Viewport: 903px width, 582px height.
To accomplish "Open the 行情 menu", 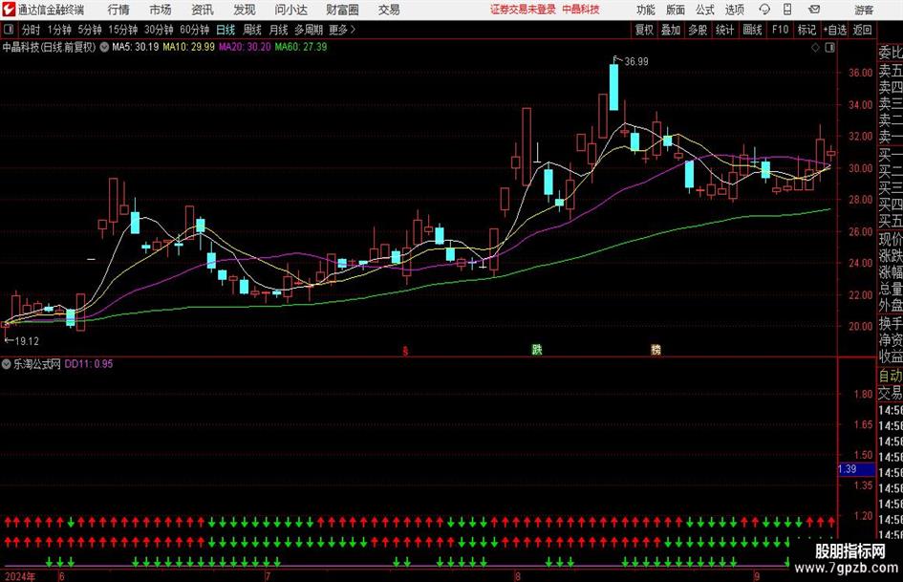I will tap(118, 10).
